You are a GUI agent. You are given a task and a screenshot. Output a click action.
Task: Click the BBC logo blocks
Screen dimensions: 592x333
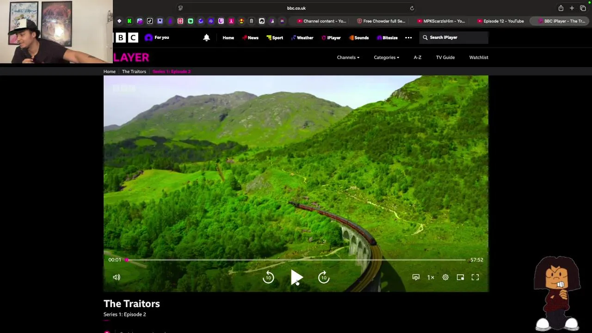127,37
